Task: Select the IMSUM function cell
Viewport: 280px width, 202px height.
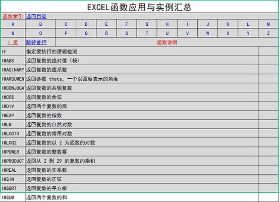Action: (x=13, y=197)
